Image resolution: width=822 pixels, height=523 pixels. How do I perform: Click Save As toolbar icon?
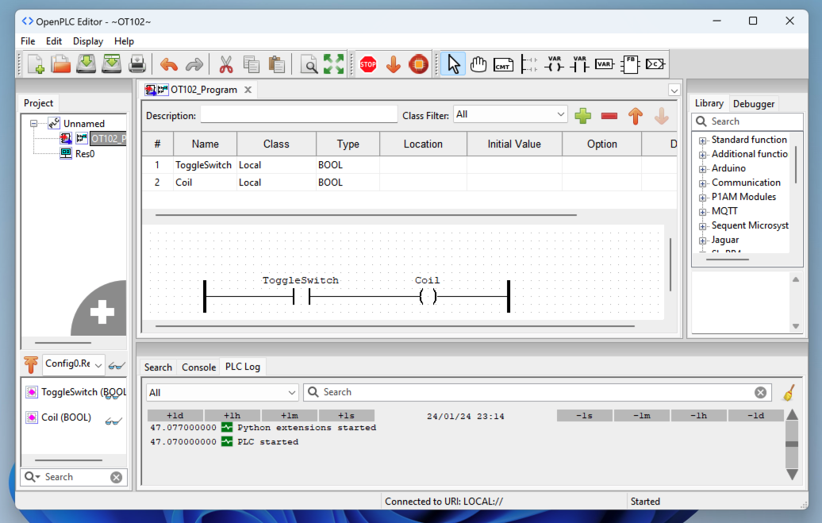[x=111, y=64]
